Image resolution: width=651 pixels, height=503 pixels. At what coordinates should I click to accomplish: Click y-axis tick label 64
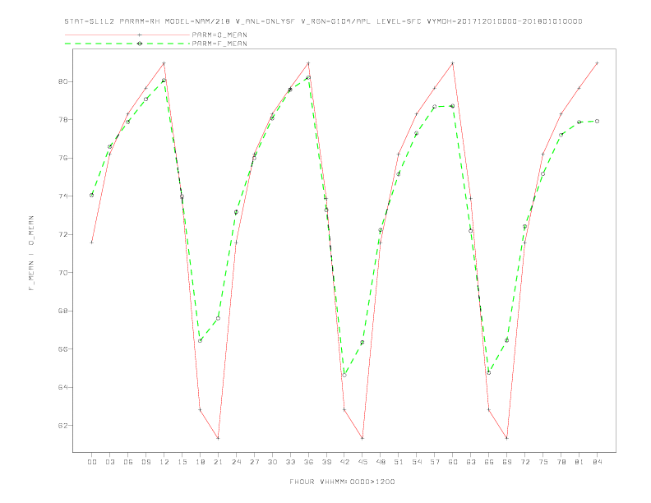coord(62,387)
